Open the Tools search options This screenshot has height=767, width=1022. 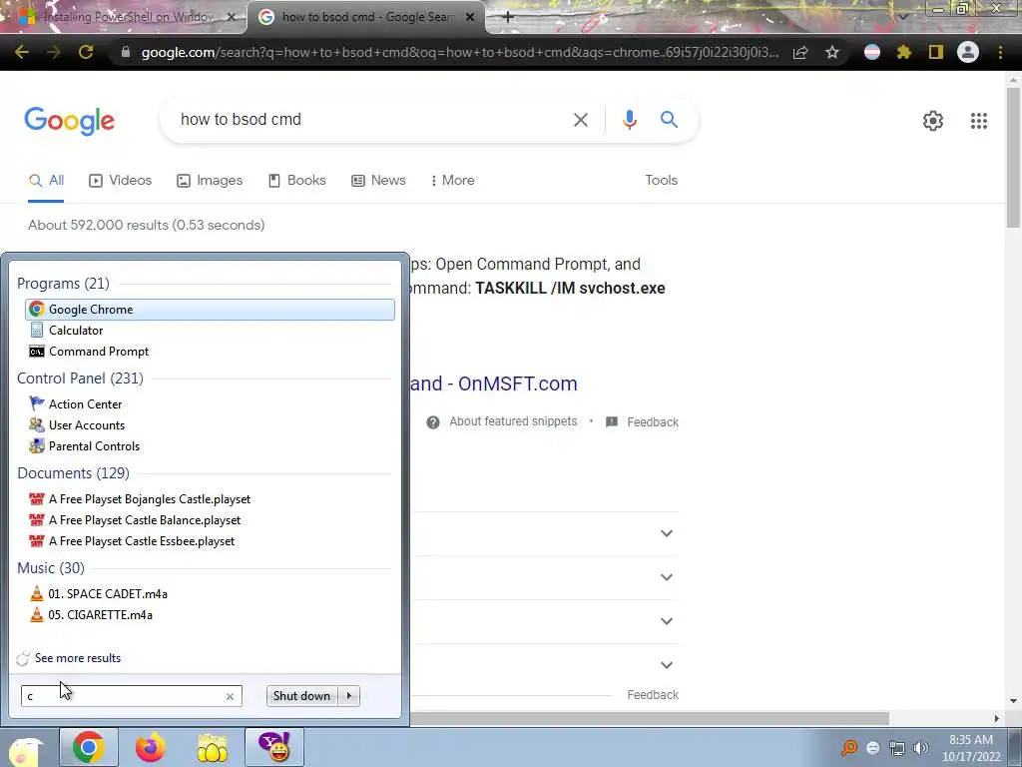tap(661, 181)
